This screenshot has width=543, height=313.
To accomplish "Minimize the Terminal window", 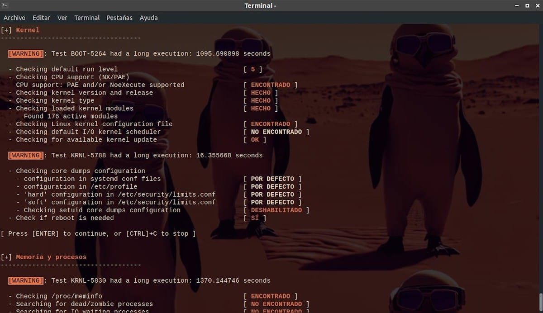I will pos(517,5).
